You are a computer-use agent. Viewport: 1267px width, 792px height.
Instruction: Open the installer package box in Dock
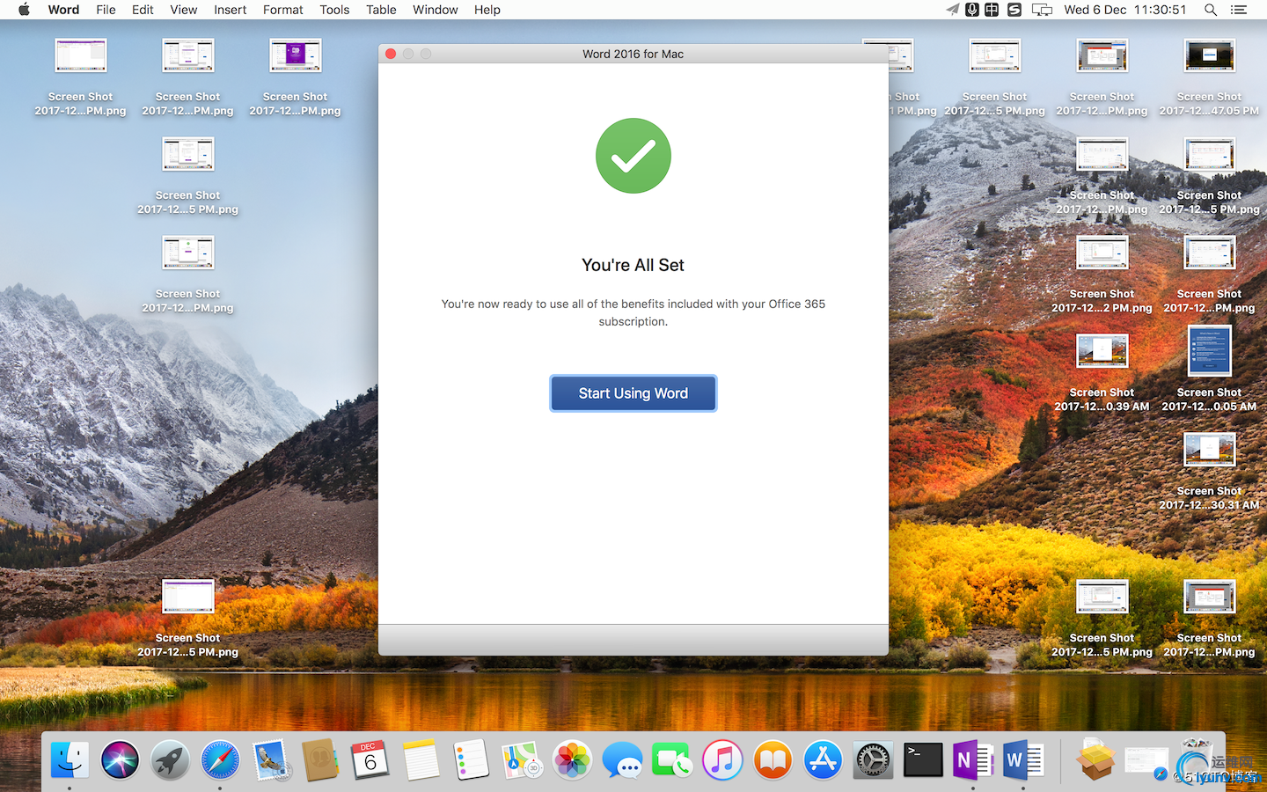pos(1095,760)
